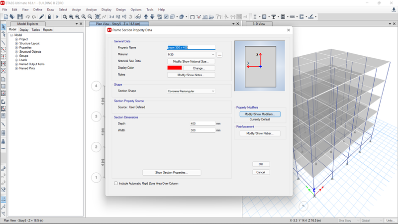Set default 3-d view icon
398x224 pixels.
(x=111, y=17)
